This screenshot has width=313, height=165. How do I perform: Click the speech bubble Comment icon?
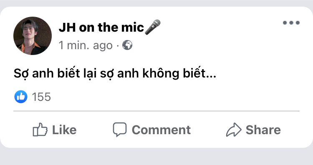click(120, 130)
